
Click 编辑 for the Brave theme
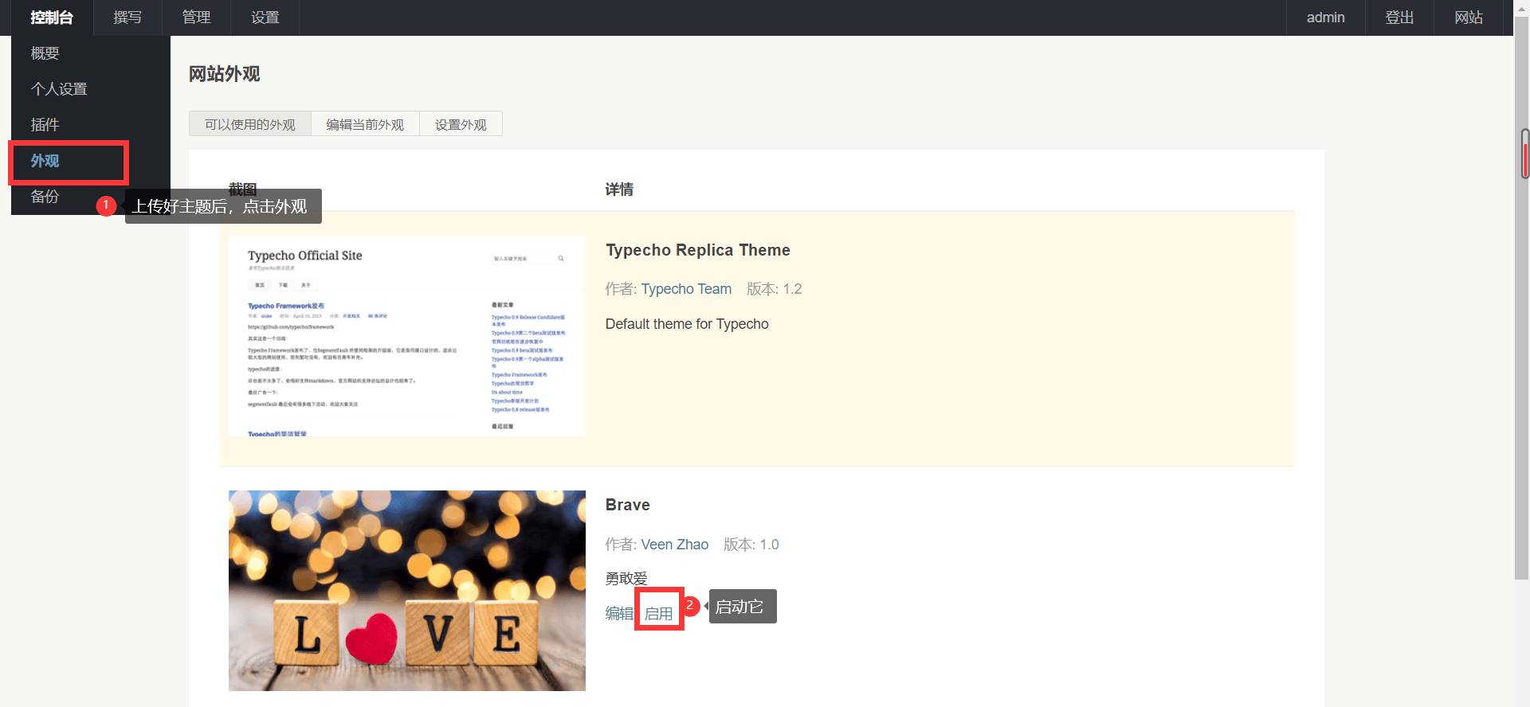[x=619, y=613]
